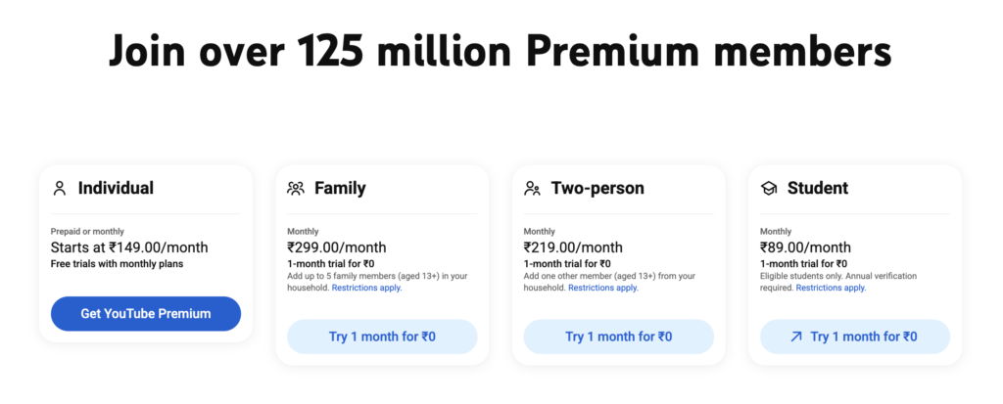Open Restrictions apply link in Student card
Image resolution: width=1003 pixels, height=404 pixels.
pyautogui.click(x=831, y=288)
